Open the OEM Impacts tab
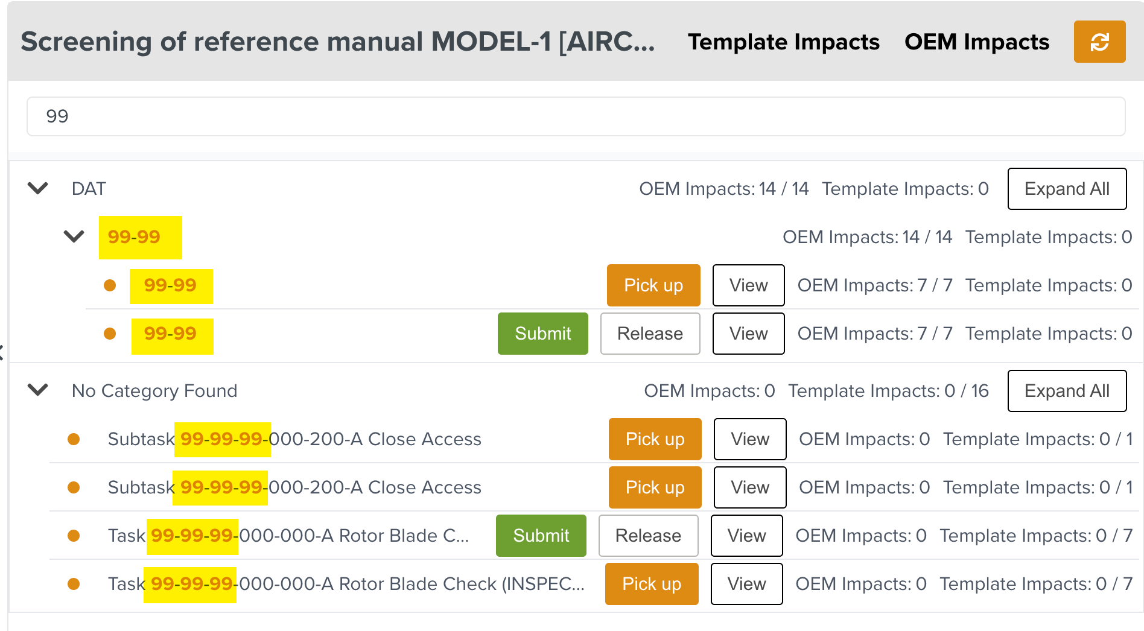This screenshot has height=631, width=1144. pyautogui.click(x=976, y=42)
